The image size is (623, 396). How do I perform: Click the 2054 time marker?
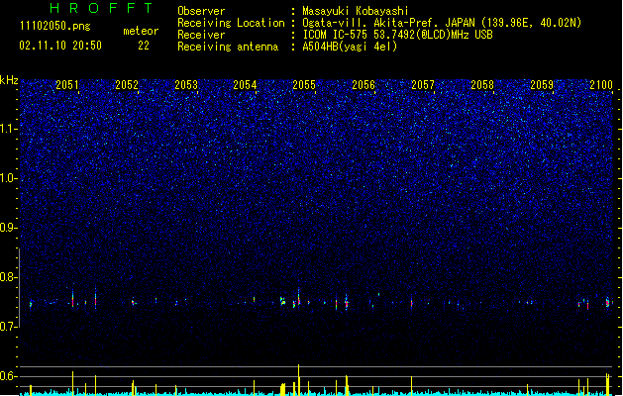tap(245, 84)
